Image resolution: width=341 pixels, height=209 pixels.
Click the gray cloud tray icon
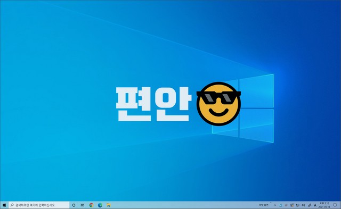[286, 205]
